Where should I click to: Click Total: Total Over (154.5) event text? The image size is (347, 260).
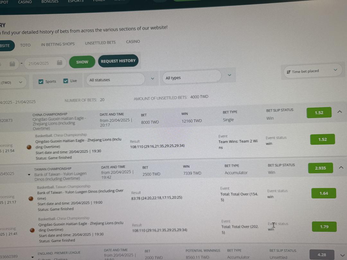(x=239, y=197)
